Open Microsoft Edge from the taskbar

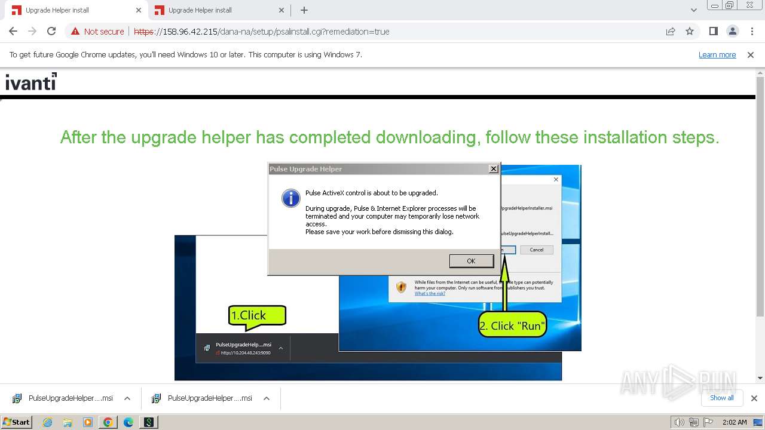(x=128, y=422)
